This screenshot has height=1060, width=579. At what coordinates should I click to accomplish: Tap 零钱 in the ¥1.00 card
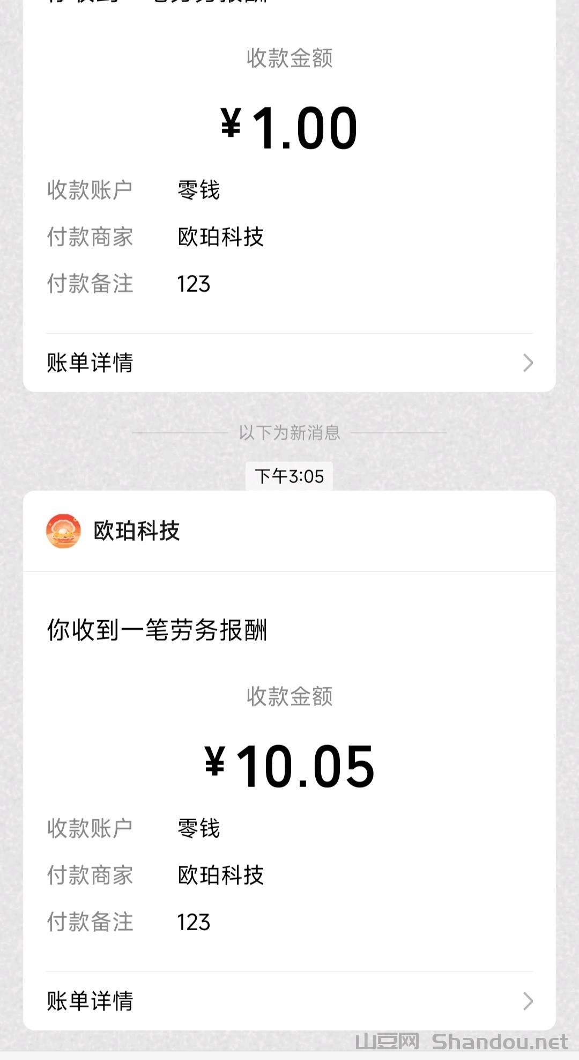tap(199, 190)
